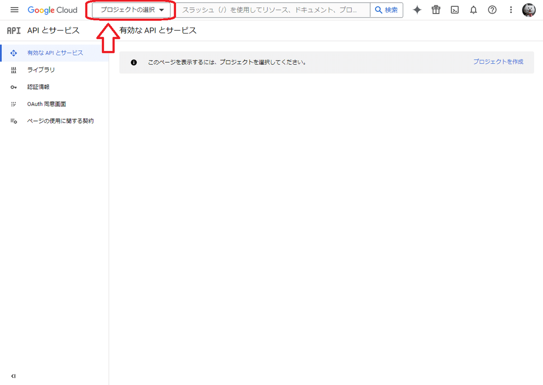Click the プロジェクトを作成 link

click(498, 62)
